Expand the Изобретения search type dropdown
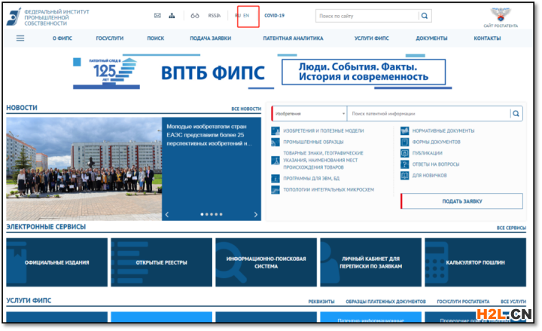 click(x=309, y=114)
